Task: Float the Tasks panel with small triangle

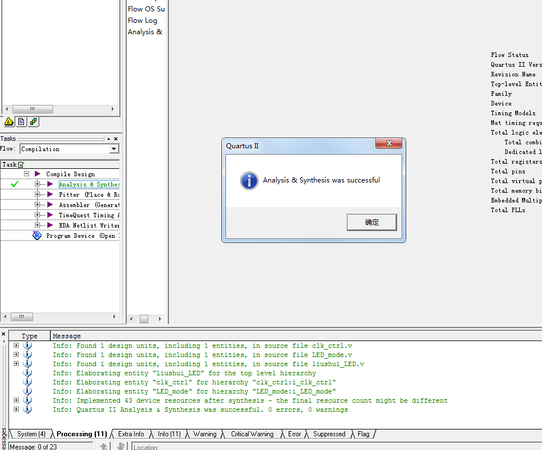Action: [109, 139]
